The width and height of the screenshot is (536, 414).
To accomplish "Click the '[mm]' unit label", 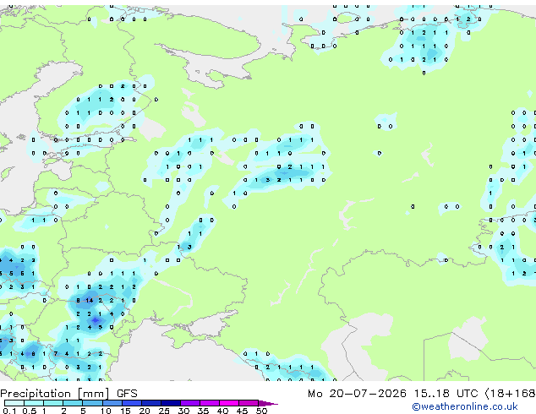I will tap(93, 394).
